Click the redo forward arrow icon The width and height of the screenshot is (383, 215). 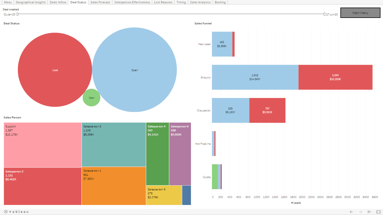[x=361, y=212]
